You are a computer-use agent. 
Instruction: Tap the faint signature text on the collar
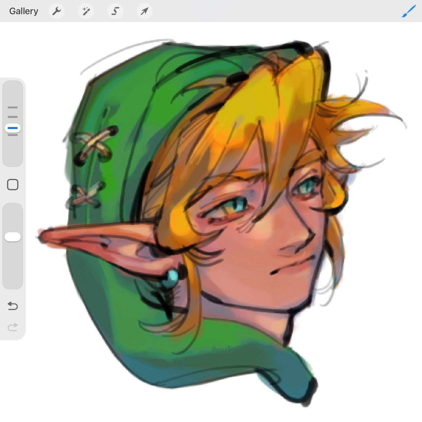222,350
